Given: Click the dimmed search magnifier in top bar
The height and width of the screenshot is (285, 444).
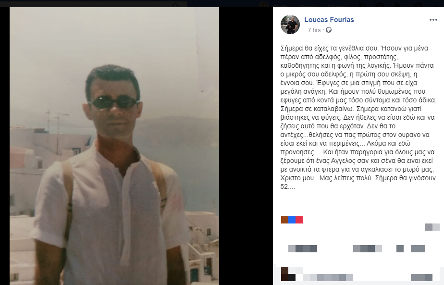Looking at the screenshot, I should pos(175,5).
